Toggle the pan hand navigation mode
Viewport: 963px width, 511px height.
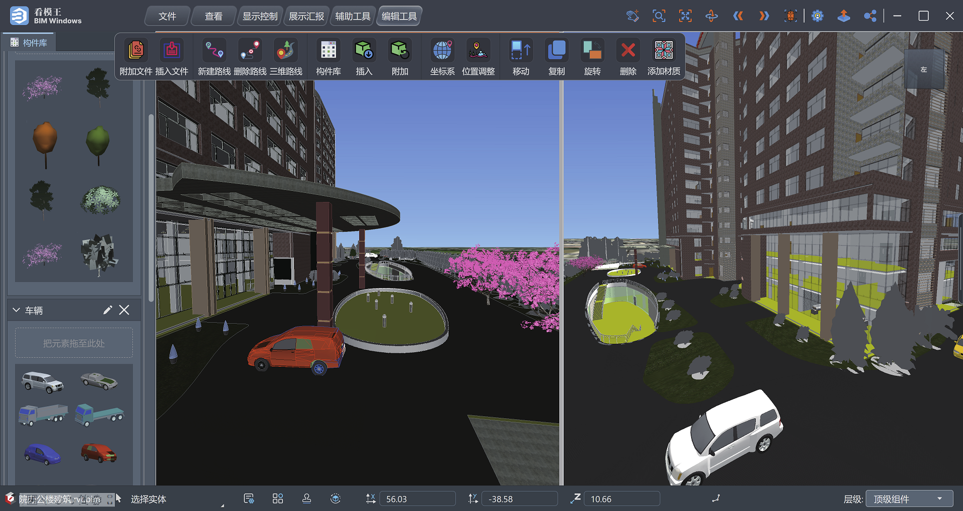633,16
